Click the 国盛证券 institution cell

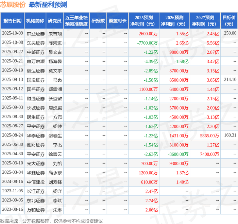pyautogui.click(x=36, y=89)
